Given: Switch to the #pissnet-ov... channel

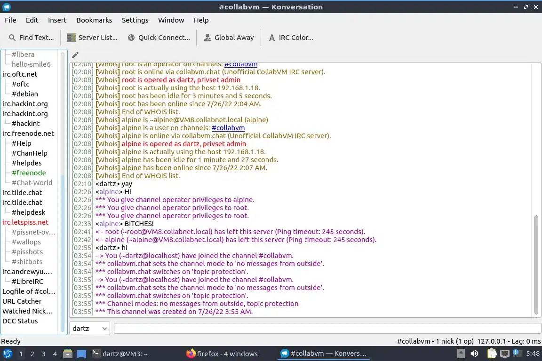Looking at the screenshot, I should point(33,232).
